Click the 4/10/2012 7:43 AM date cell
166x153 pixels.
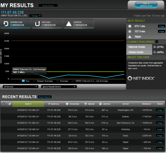pos(28,110)
